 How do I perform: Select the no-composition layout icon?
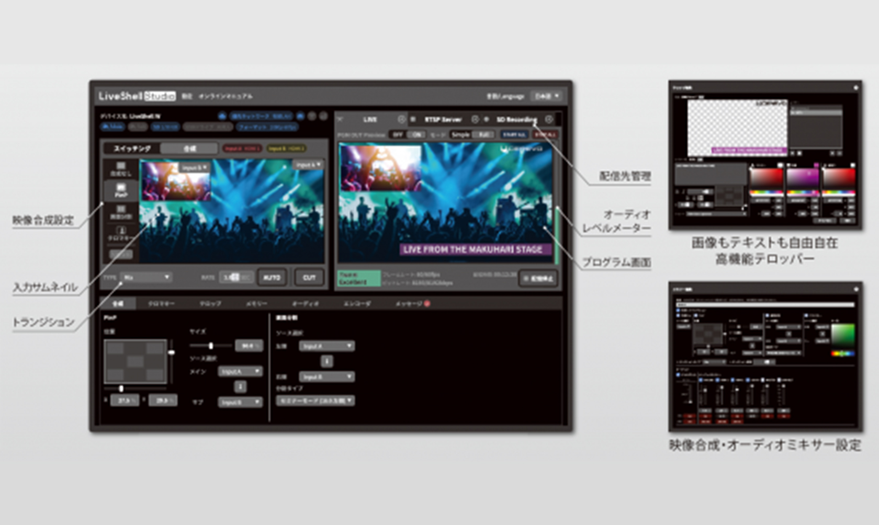[121, 168]
